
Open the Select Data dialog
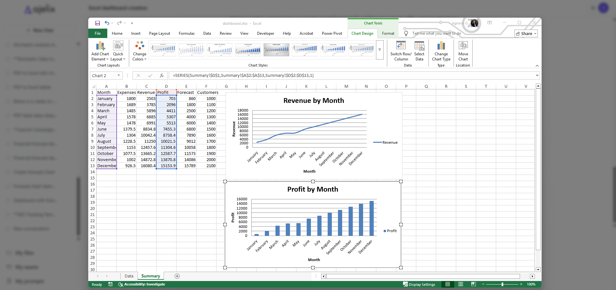tap(419, 51)
